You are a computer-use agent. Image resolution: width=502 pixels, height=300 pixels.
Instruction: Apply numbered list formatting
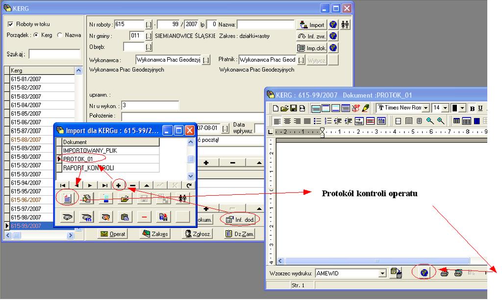327,121
